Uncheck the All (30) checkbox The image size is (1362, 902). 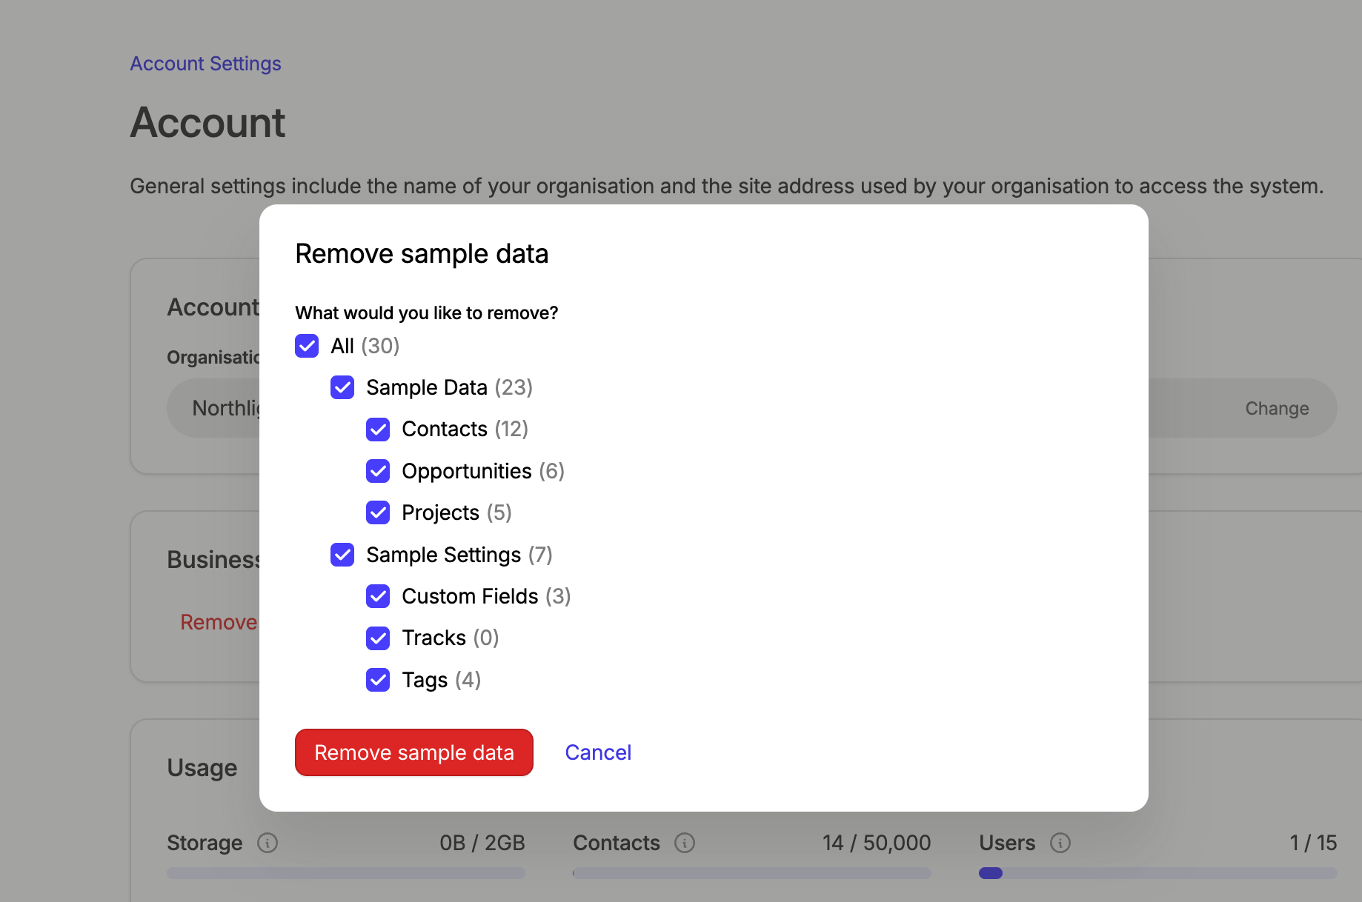(307, 346)
